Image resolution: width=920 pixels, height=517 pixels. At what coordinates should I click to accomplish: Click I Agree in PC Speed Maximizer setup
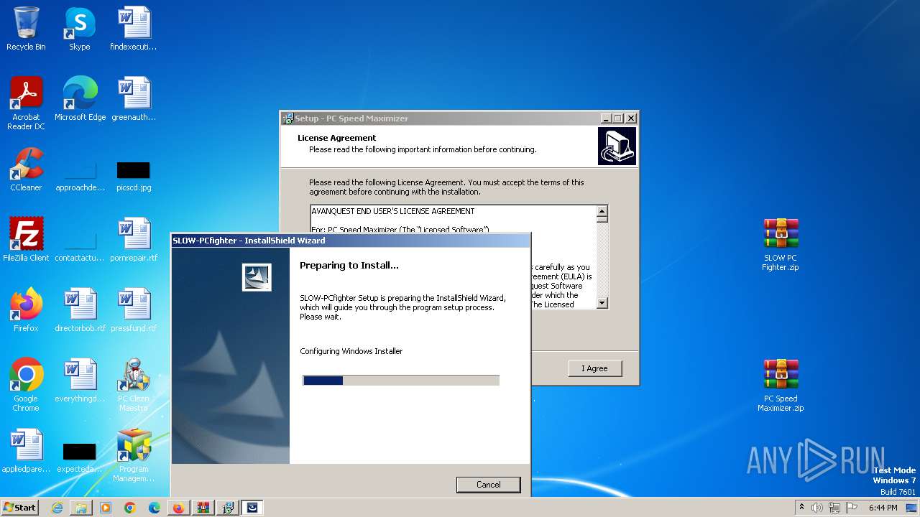tap(594, 368)
